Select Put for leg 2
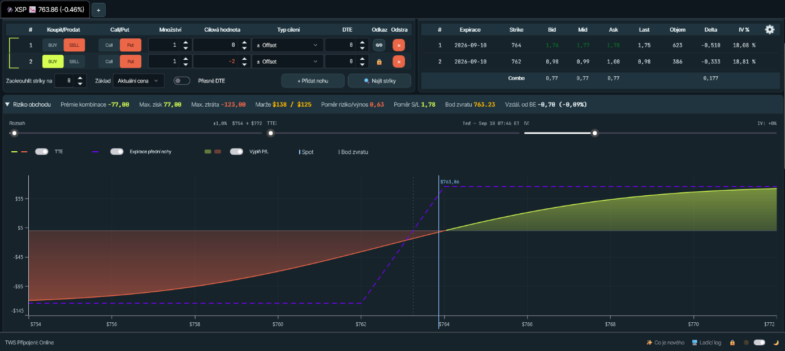This screenshot has height=351, width=785. click(x=131, y=62)
